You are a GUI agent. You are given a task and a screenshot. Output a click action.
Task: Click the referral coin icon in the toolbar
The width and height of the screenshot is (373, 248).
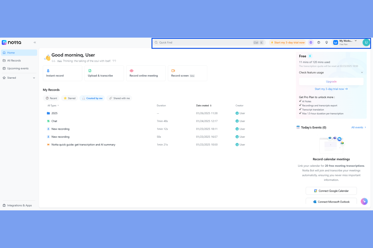(311, 42)
